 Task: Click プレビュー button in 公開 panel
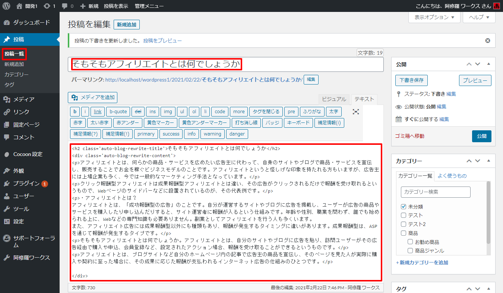475,80
